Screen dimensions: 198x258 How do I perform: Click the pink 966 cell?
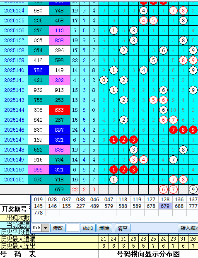(39, 170)
